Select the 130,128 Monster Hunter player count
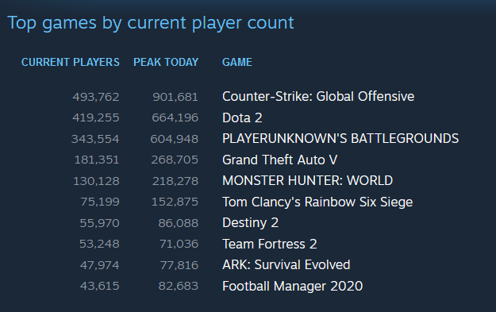The image size is (496, 312). click(x=97, y=181)
